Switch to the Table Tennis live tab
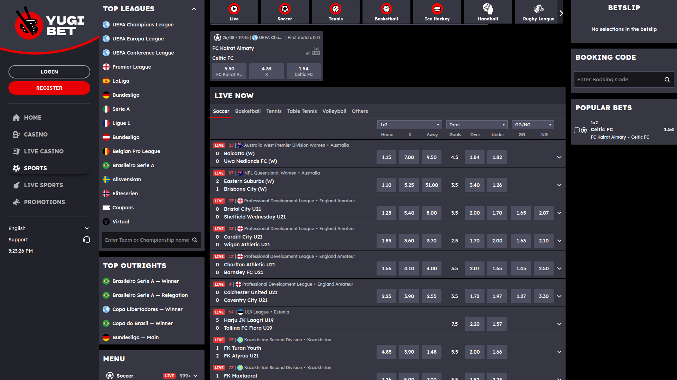The width and height of the screenshot is (677, 380). click(x=302, y=111)
